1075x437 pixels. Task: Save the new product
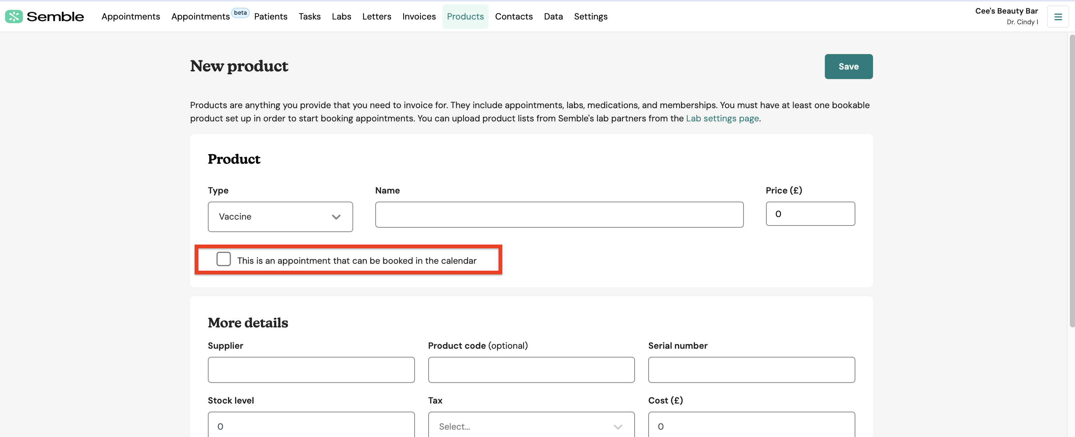848,66
